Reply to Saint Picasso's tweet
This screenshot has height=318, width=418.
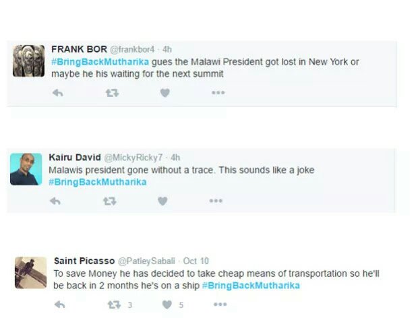pos(59,305)
